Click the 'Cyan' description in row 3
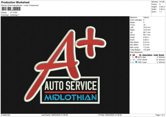This screenshot has height=117, width=166. click(144, 62)
